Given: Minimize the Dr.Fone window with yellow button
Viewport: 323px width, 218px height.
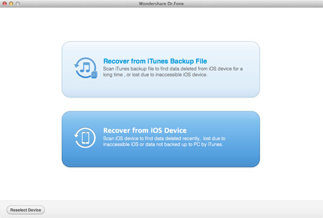Looking at the screenshot, I should tap(11, 4).
